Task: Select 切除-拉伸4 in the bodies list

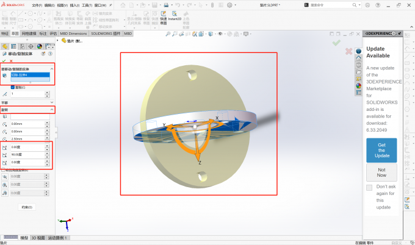Action: tap(30, 75)
